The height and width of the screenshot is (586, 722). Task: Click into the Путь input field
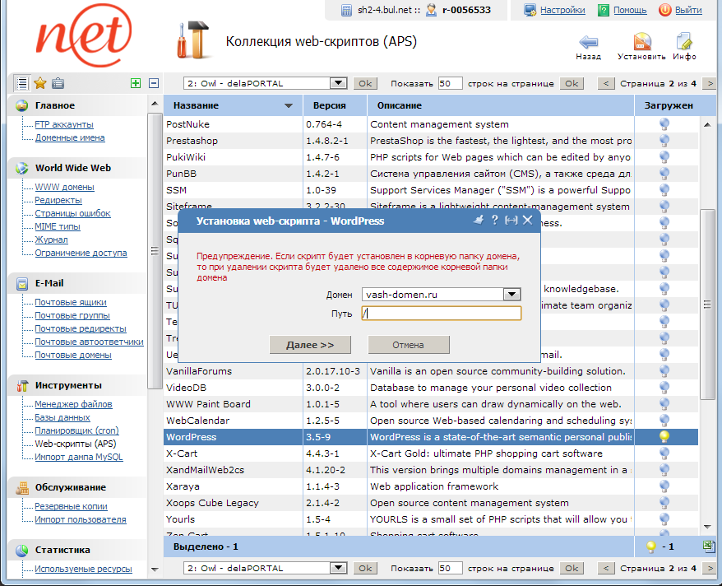442,314
